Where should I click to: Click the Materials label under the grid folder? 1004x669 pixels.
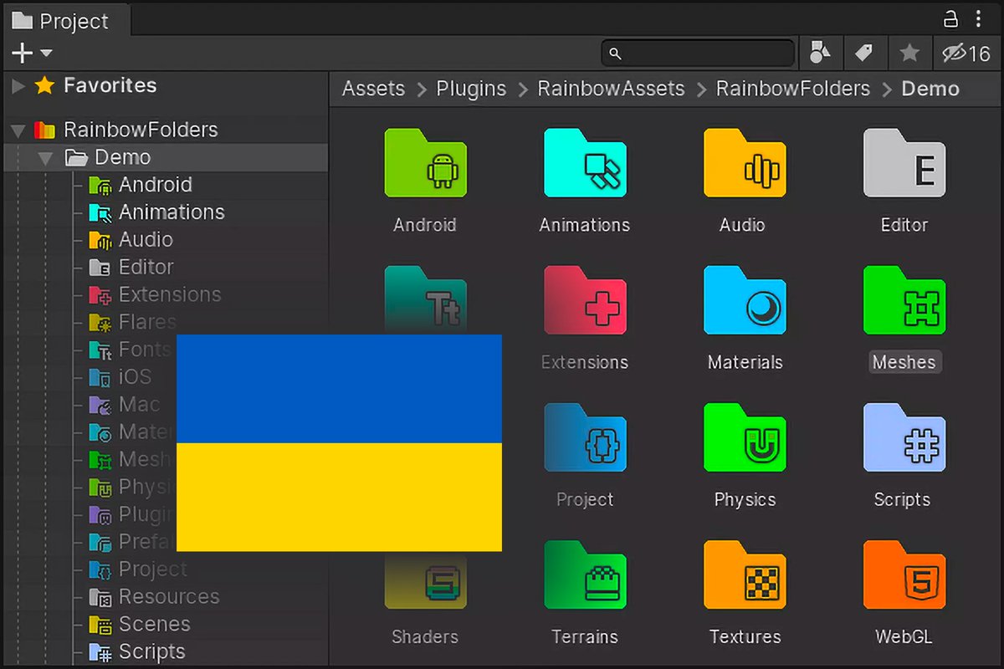pyautogui.click(x=745, y=362)
